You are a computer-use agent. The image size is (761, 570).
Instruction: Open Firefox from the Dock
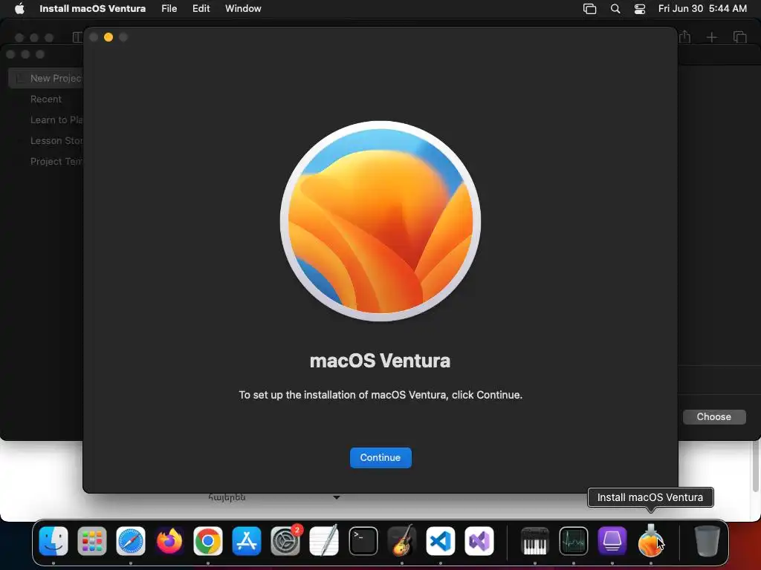click(x=169, y=541)
